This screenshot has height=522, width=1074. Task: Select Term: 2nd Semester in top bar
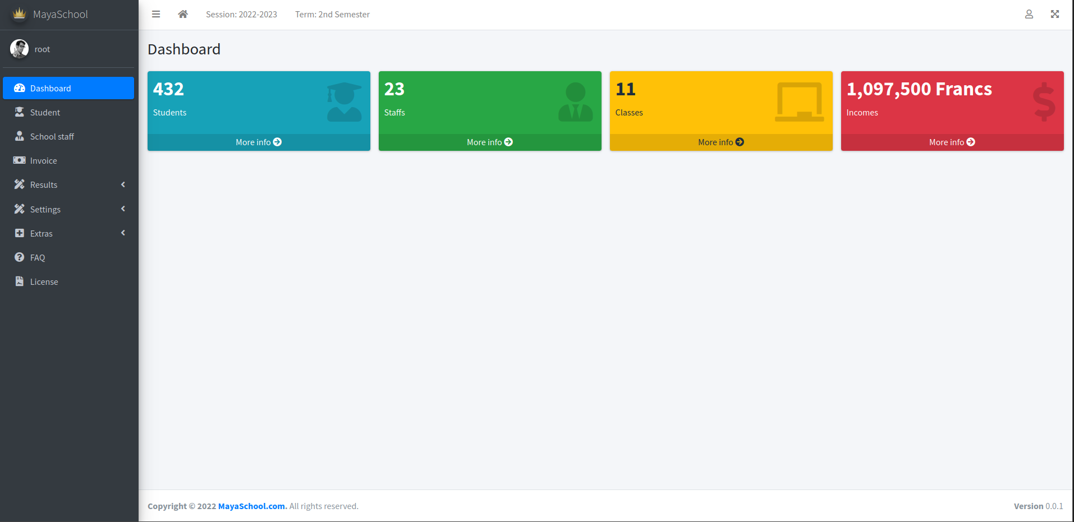tap(332, 15)
